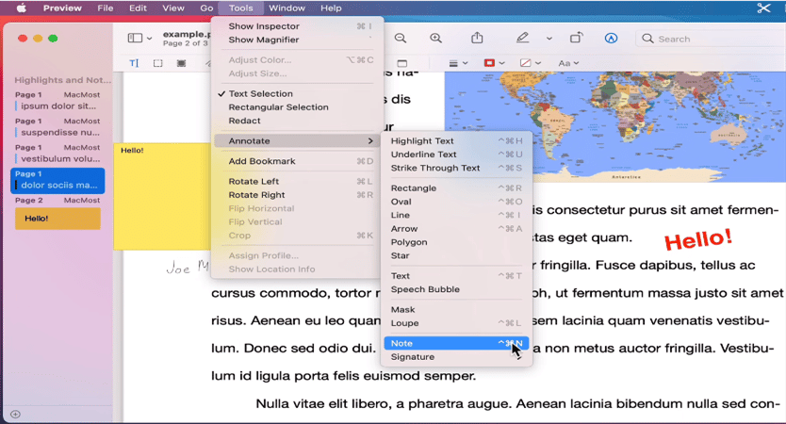Open the line style dropdown
Screen dimensions: 786x424
click(x=458, y=63)
